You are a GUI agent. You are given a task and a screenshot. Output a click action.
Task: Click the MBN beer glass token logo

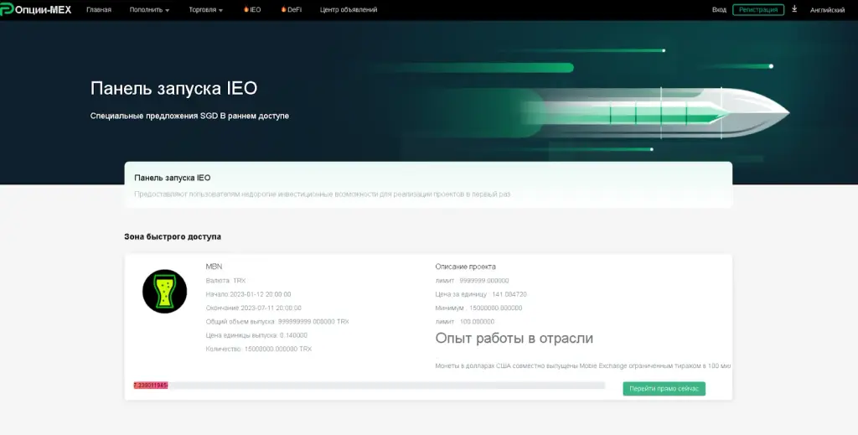click(x=165, y=291)
